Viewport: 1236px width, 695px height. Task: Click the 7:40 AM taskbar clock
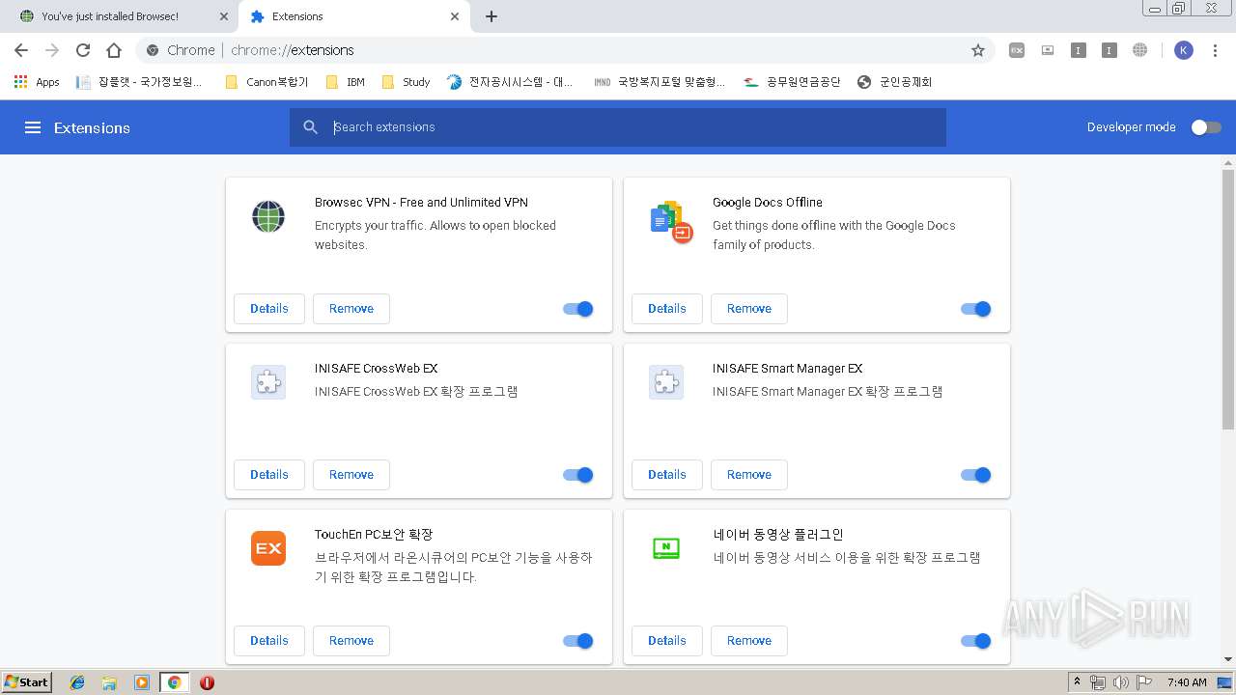point(1187,682)
